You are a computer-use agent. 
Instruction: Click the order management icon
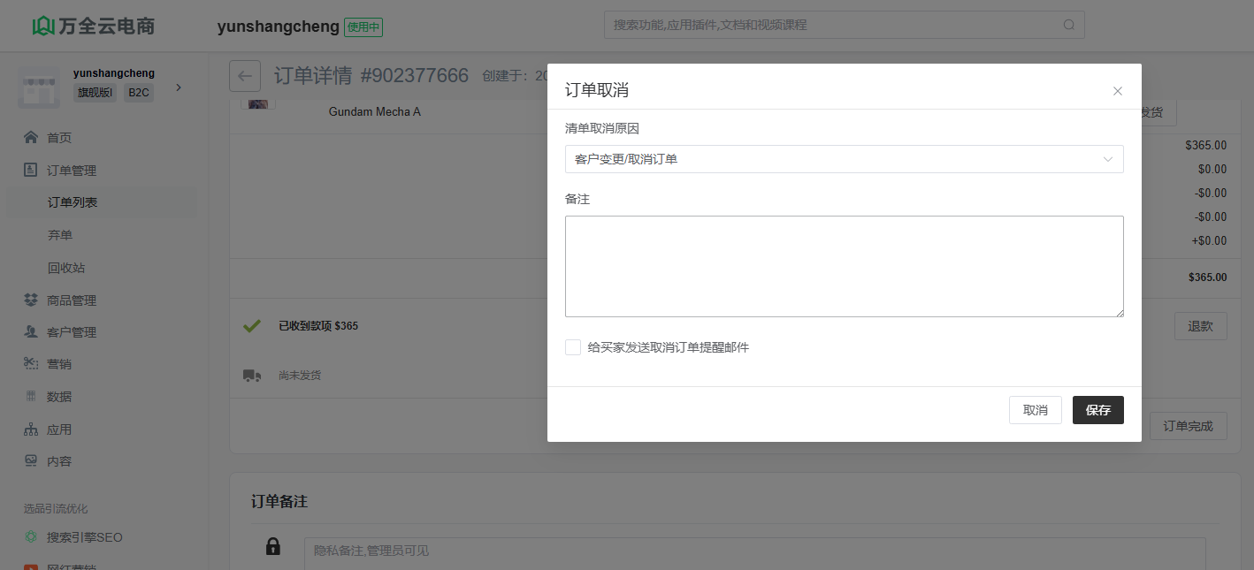click(x=31, y=170)
